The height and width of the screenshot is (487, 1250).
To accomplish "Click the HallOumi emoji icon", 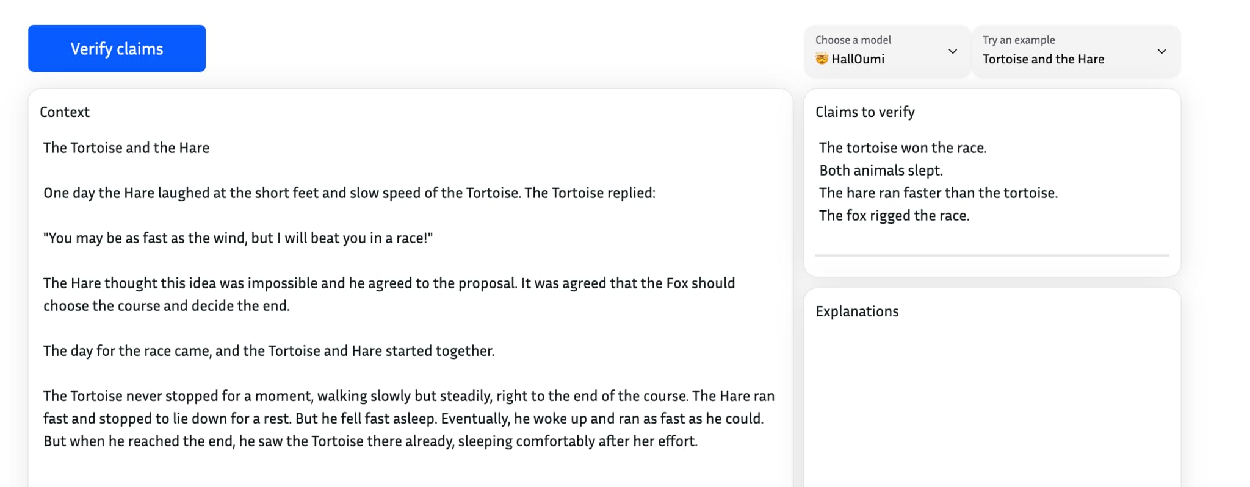I will click(822, 59).
